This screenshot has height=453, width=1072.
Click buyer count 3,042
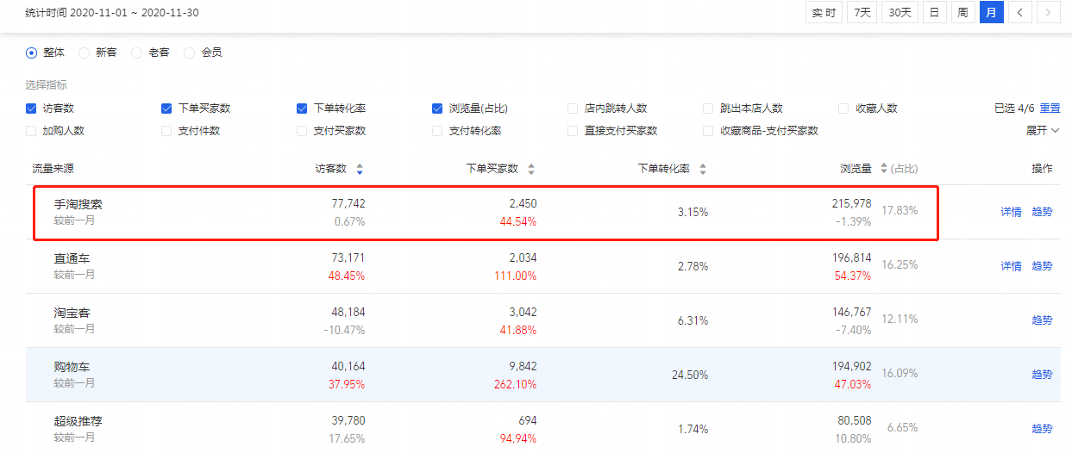(x=522, y=313)
